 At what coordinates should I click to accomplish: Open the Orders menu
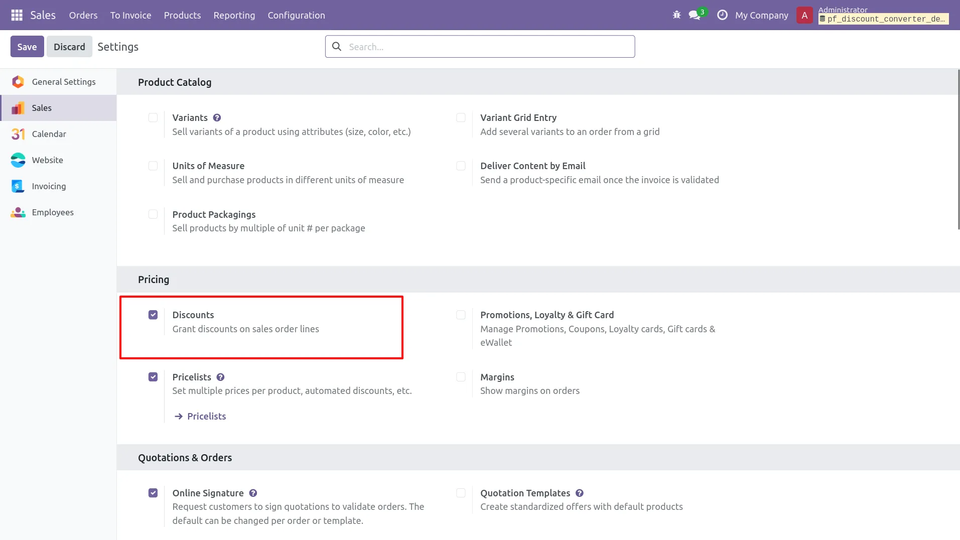(x=83, y=15)
